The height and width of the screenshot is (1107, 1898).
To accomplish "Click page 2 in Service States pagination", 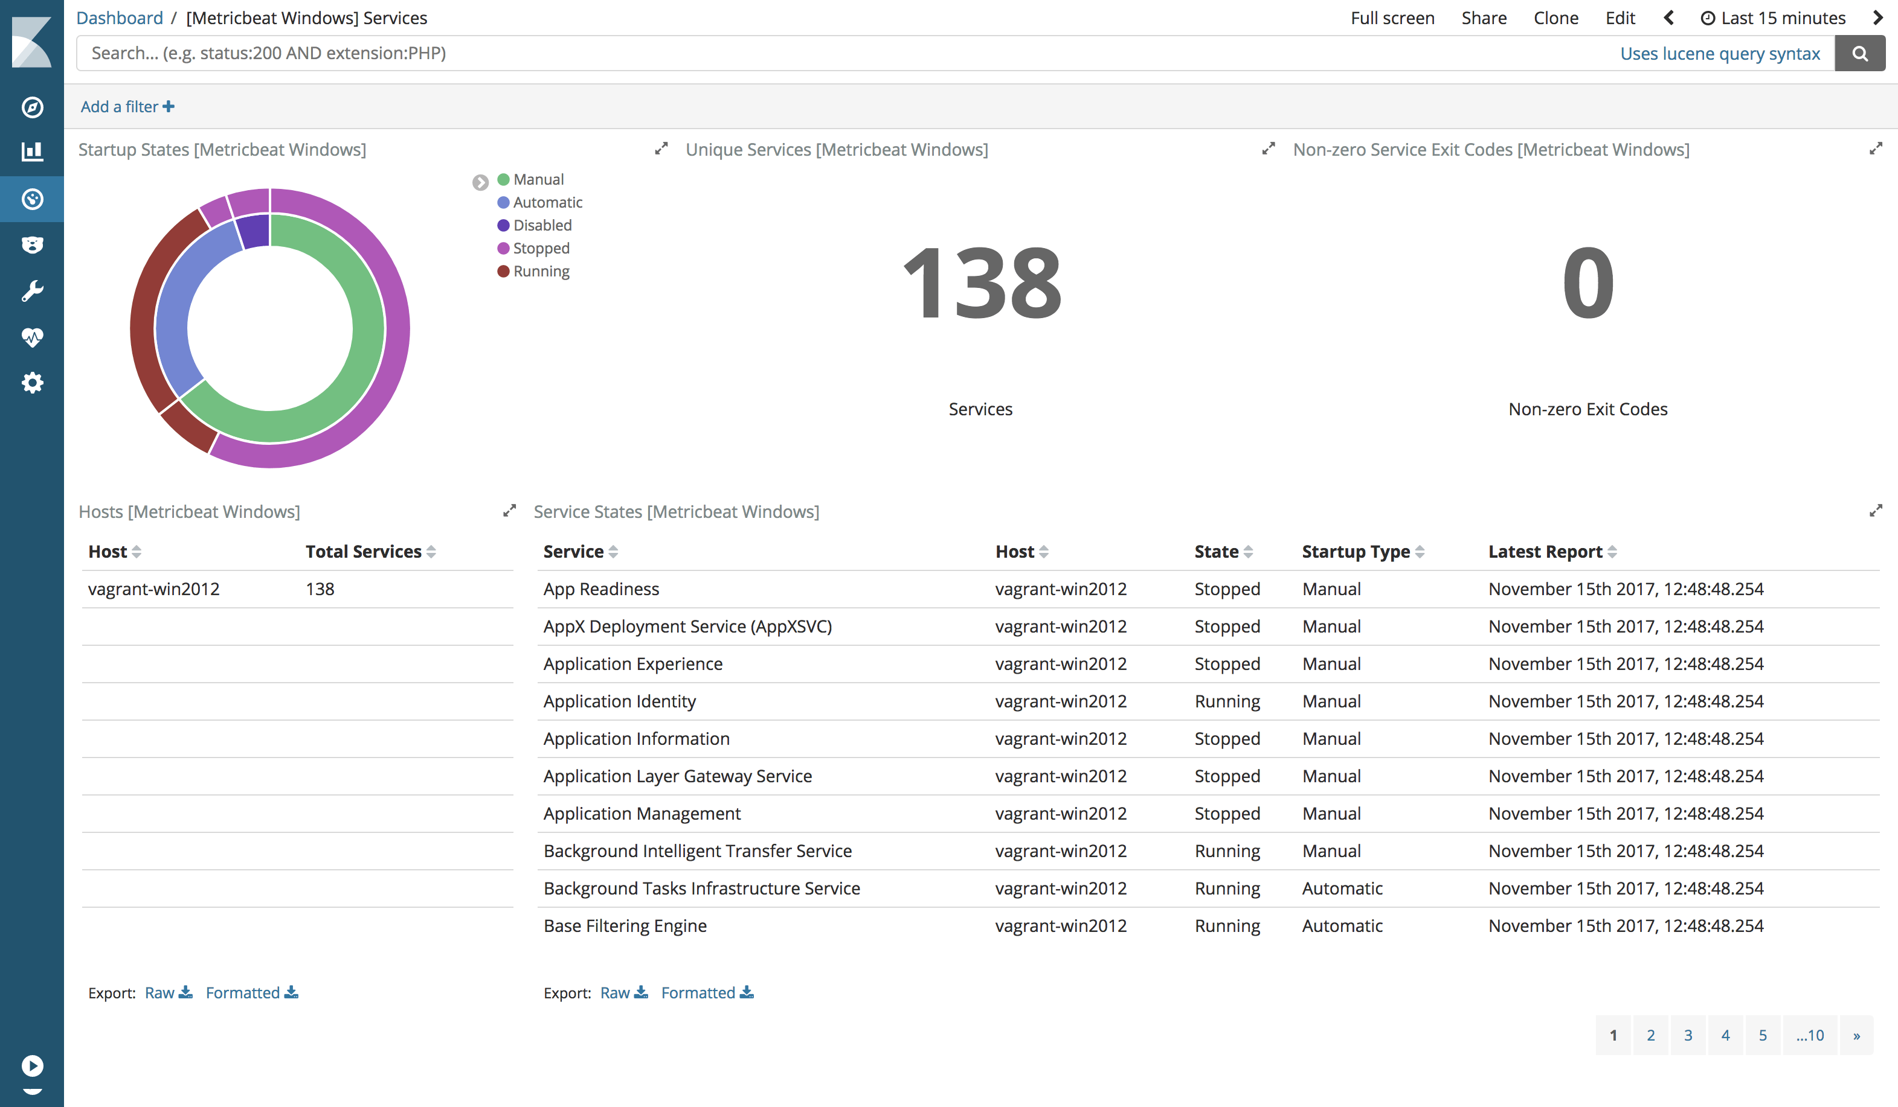I will click(x=1650, y=1036).
